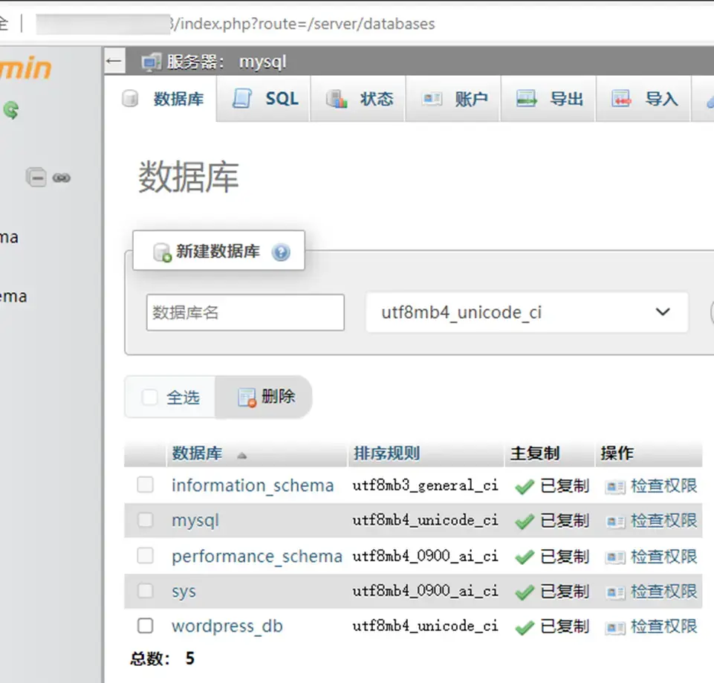Screen dimensions: 714x683
Task: Check the wordpress_db row checkbox
Action: point(145,627)
